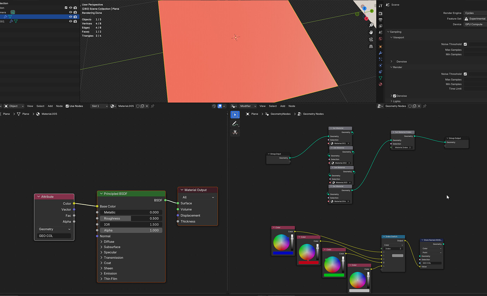
Task: Toggle fake user shield for Geometry Nodes
Action: [x=409, y=106]
